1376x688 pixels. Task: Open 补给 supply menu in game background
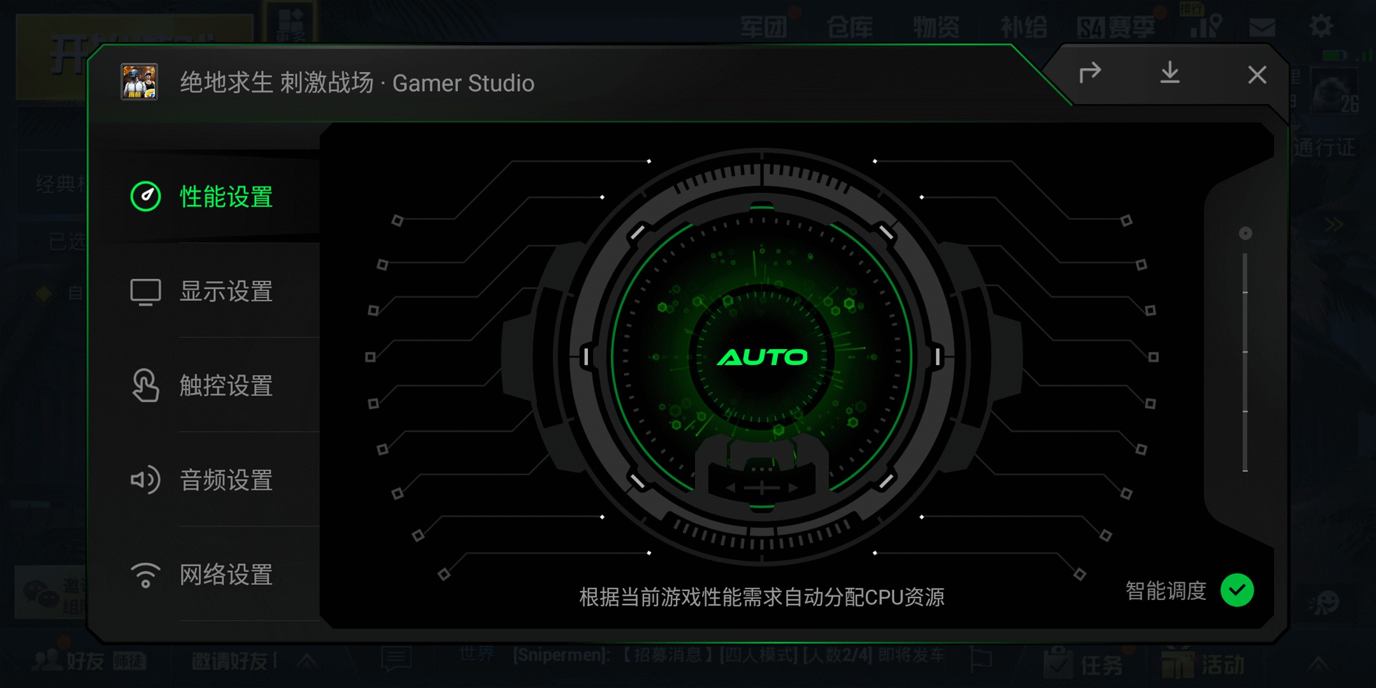tap(1023, 27)
